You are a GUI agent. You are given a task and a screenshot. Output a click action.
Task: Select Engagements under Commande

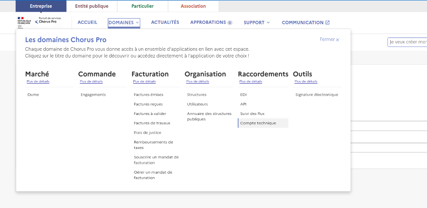point(93,95)
